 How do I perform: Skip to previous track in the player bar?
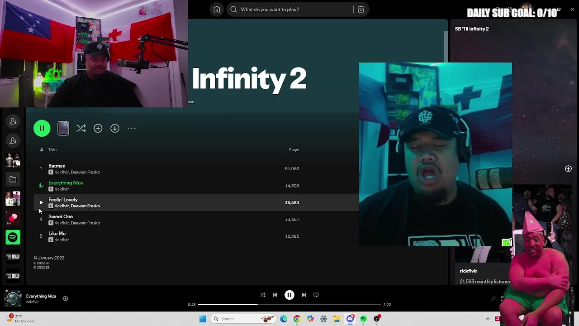point(275,295)
